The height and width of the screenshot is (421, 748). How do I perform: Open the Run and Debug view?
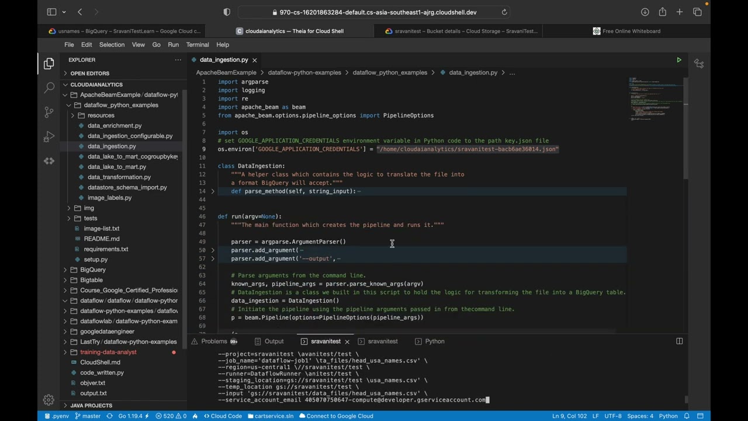pos(49,137)
